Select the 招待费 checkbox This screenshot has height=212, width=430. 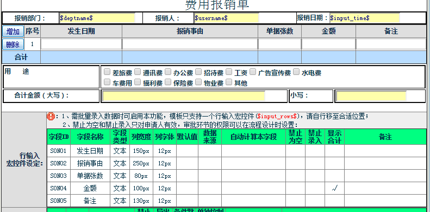[198, 72]
